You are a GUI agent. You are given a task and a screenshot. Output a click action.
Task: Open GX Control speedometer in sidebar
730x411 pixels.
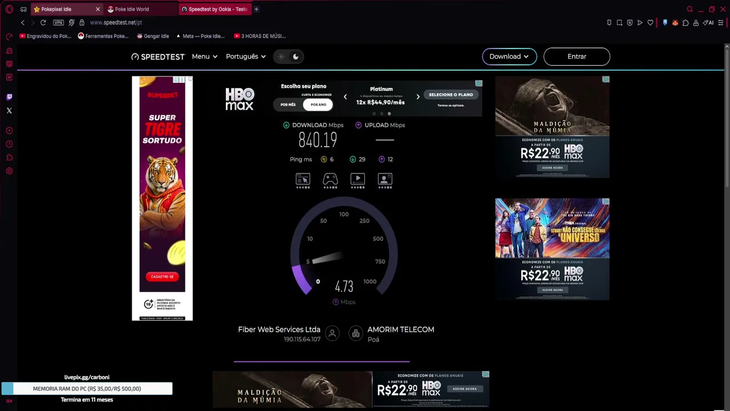click(9, 37)
